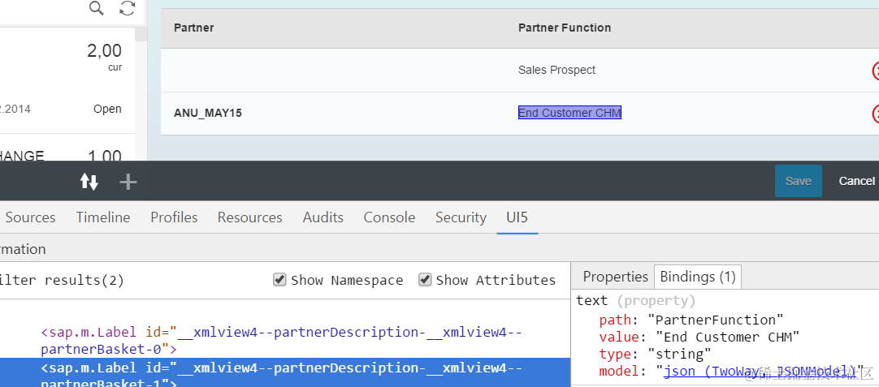Select the partnerBasket-0 sap.m.Label node
879x387 pixels.
281,341
